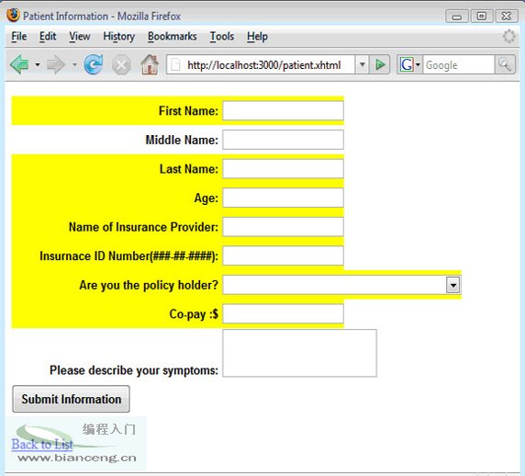Open the Tools menu
The image size is (525, 476).
click(x=222, y=36)
